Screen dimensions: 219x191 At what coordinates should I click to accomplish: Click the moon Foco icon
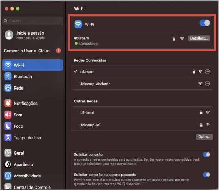8,126
